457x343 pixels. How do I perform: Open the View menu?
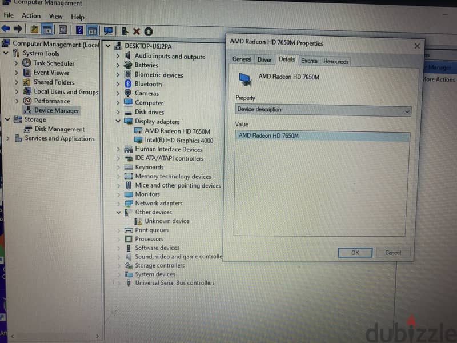pos(55,17)
